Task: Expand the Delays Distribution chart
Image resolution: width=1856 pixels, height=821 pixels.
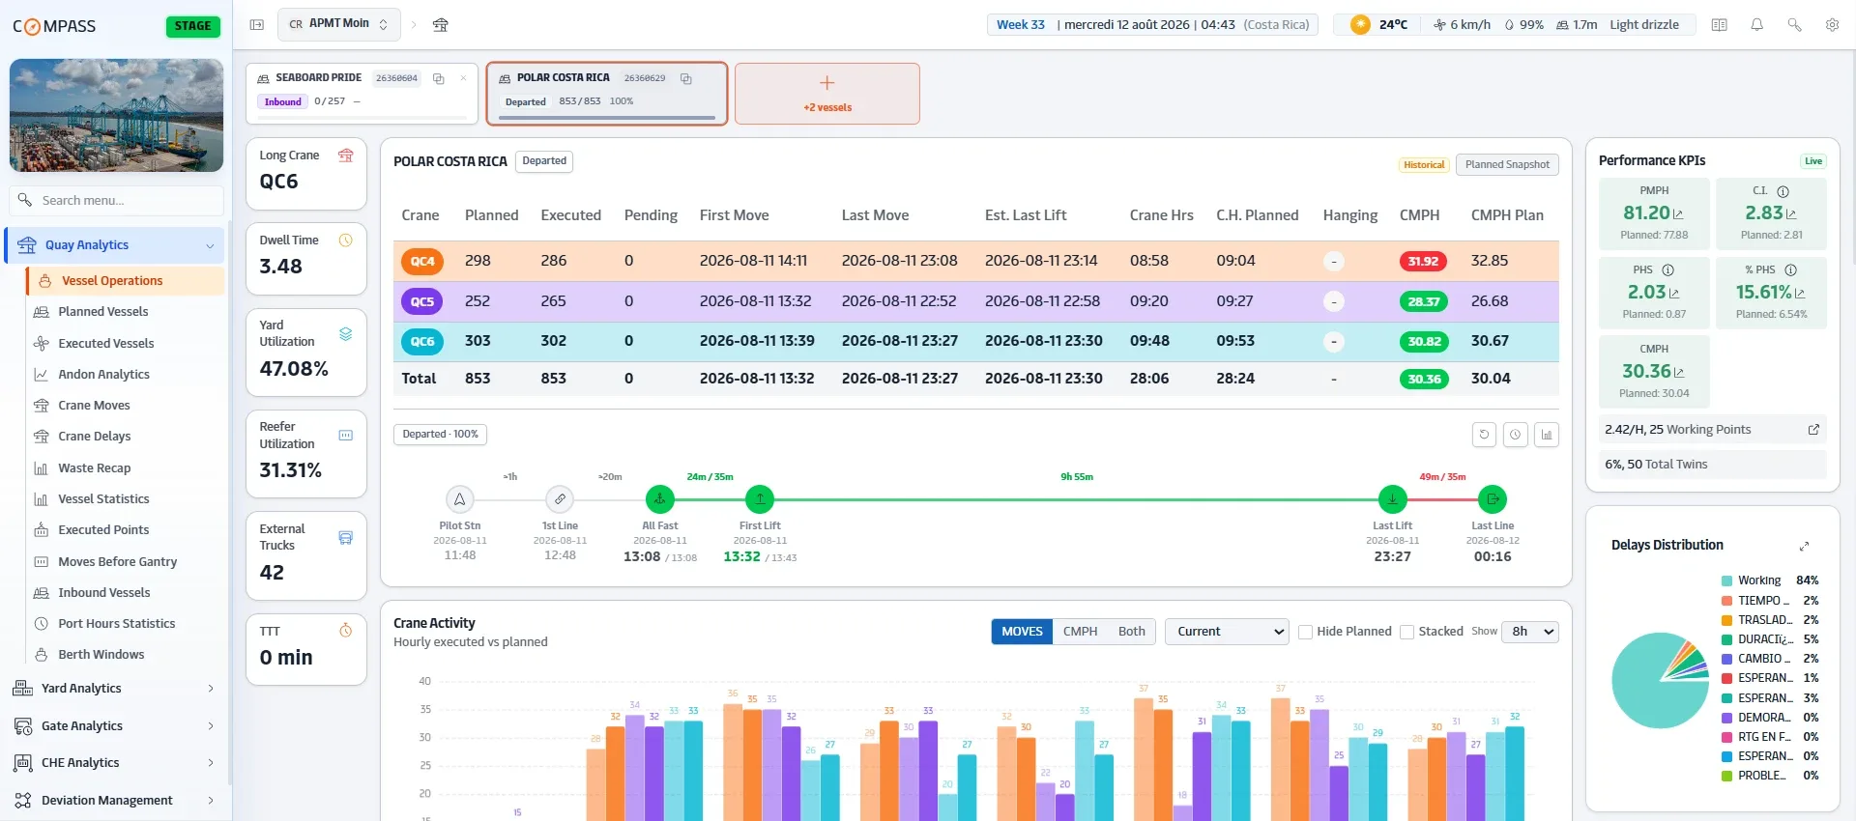Action: [x=1804, y=546]
